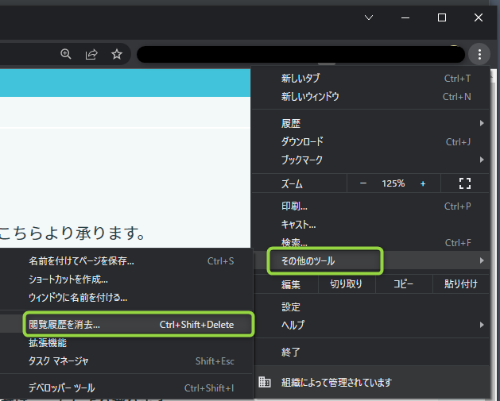Screen dimensions: 500x401
Task: Open デベロッパー ツール submenu item
Action: (x=126, y=388)
